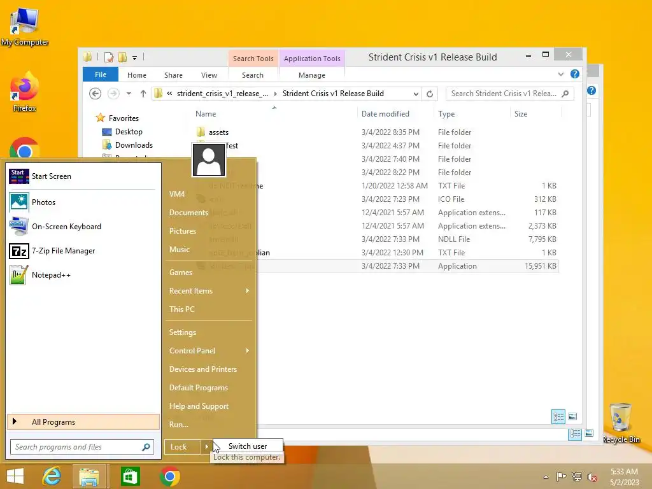Open Music from Start menu
This screenshot has height=489, width=652.
tap(179, 250)
